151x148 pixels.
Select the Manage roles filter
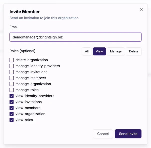point(116,51)
